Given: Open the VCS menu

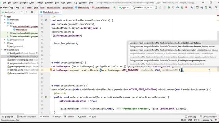Looking at the screenshot, I should pyautogui.click(x=75, y=3).
